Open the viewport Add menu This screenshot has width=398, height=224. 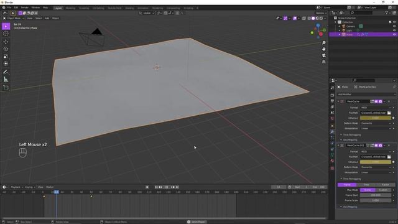pos(47,18)
